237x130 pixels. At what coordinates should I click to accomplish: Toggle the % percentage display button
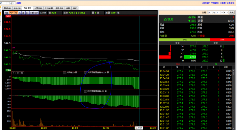(20, 13)
